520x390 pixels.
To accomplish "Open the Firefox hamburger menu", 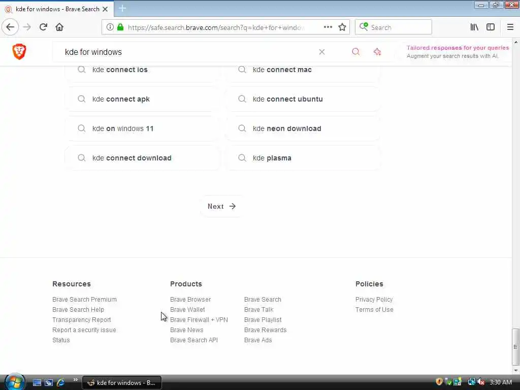I will pos(510,27).
